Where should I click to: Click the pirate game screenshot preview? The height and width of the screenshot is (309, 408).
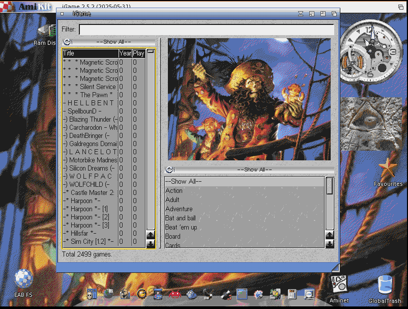tap(249, 99)
